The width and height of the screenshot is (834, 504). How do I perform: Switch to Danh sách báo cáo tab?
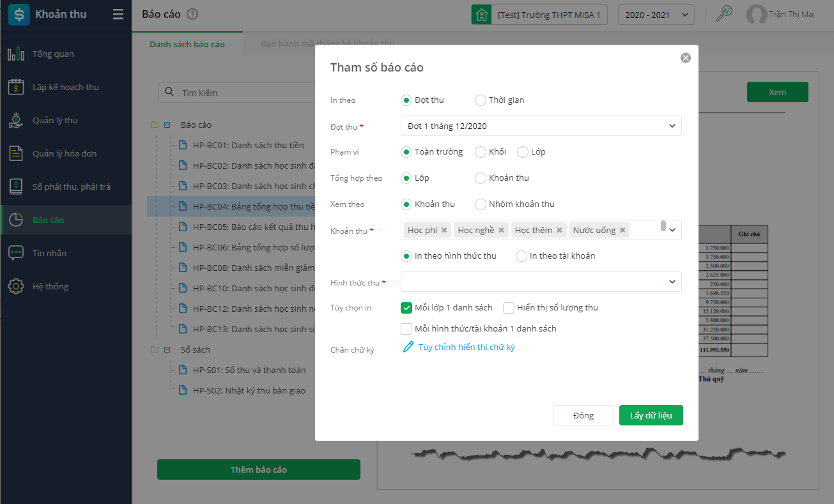(187, 44)
